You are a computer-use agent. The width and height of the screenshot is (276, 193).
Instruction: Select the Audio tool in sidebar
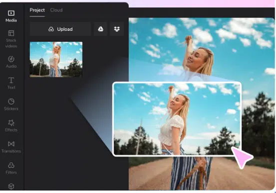click(11, 62)
